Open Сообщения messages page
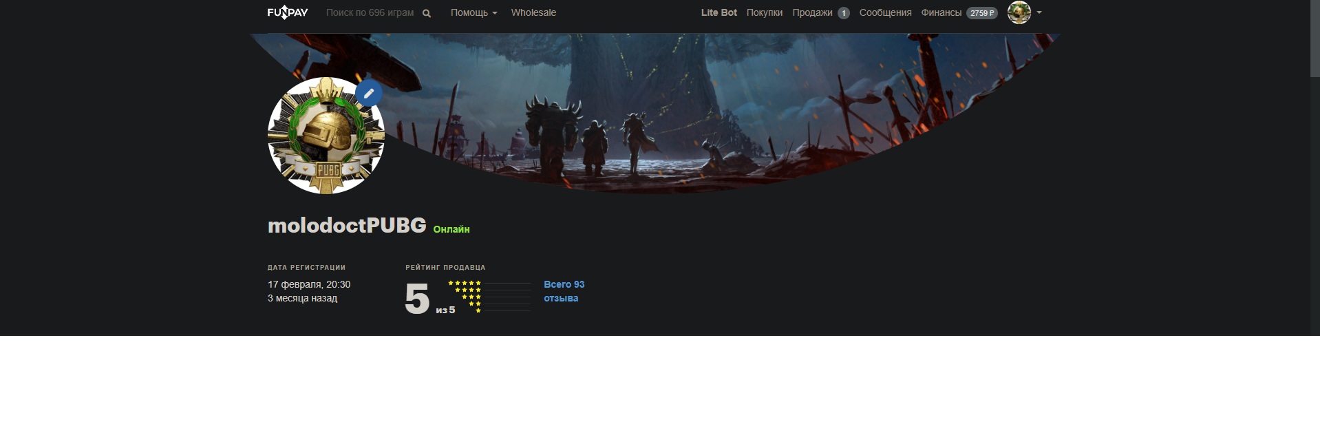The image size is (1320, 446). (885, 12)
